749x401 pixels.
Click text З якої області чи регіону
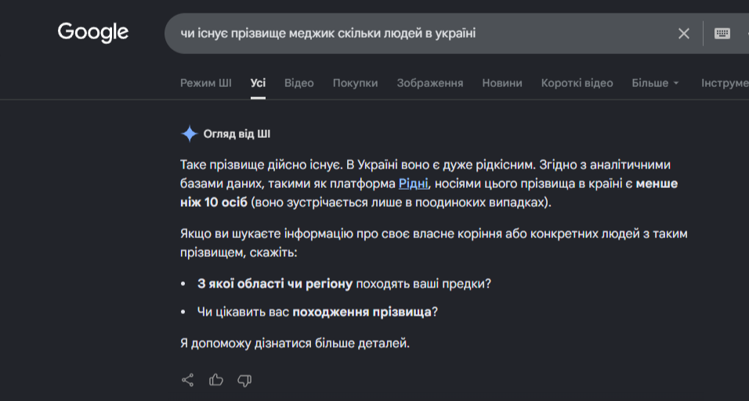coord(275,284)
